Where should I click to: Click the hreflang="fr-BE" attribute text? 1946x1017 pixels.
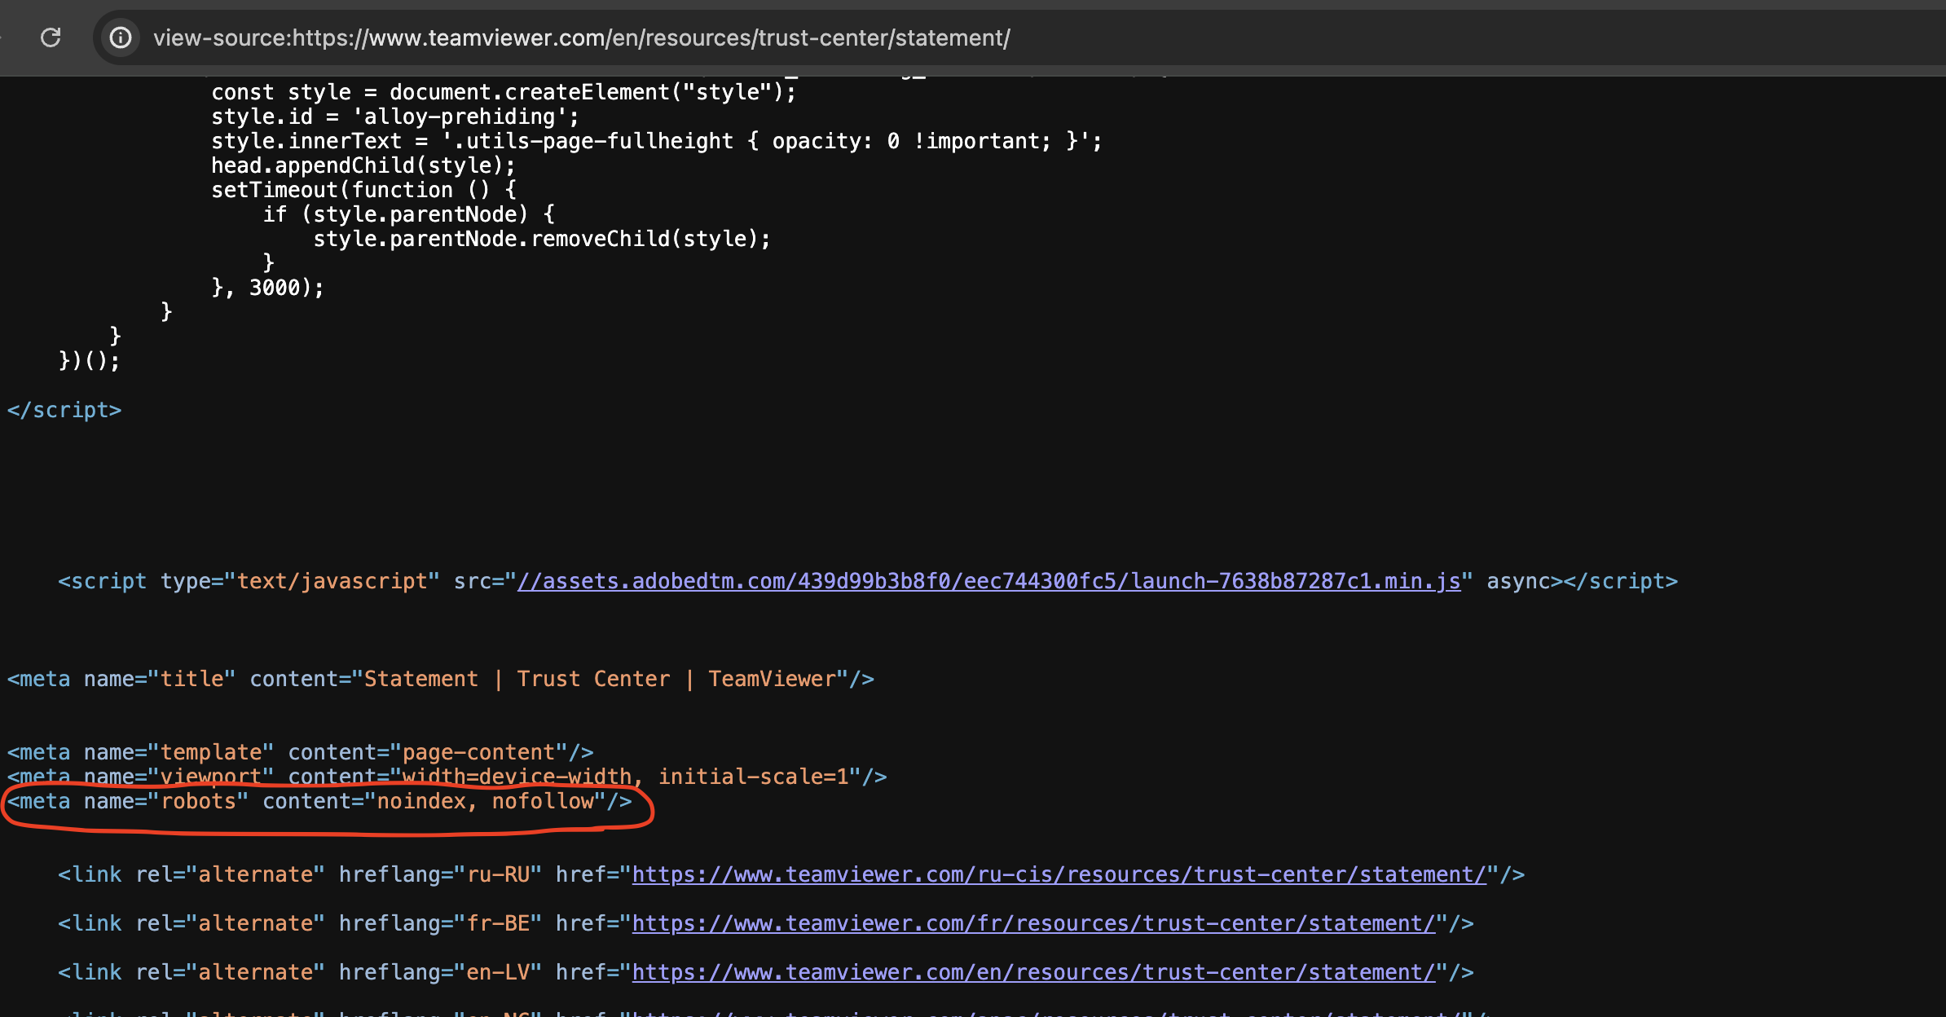tap(440, 923)
